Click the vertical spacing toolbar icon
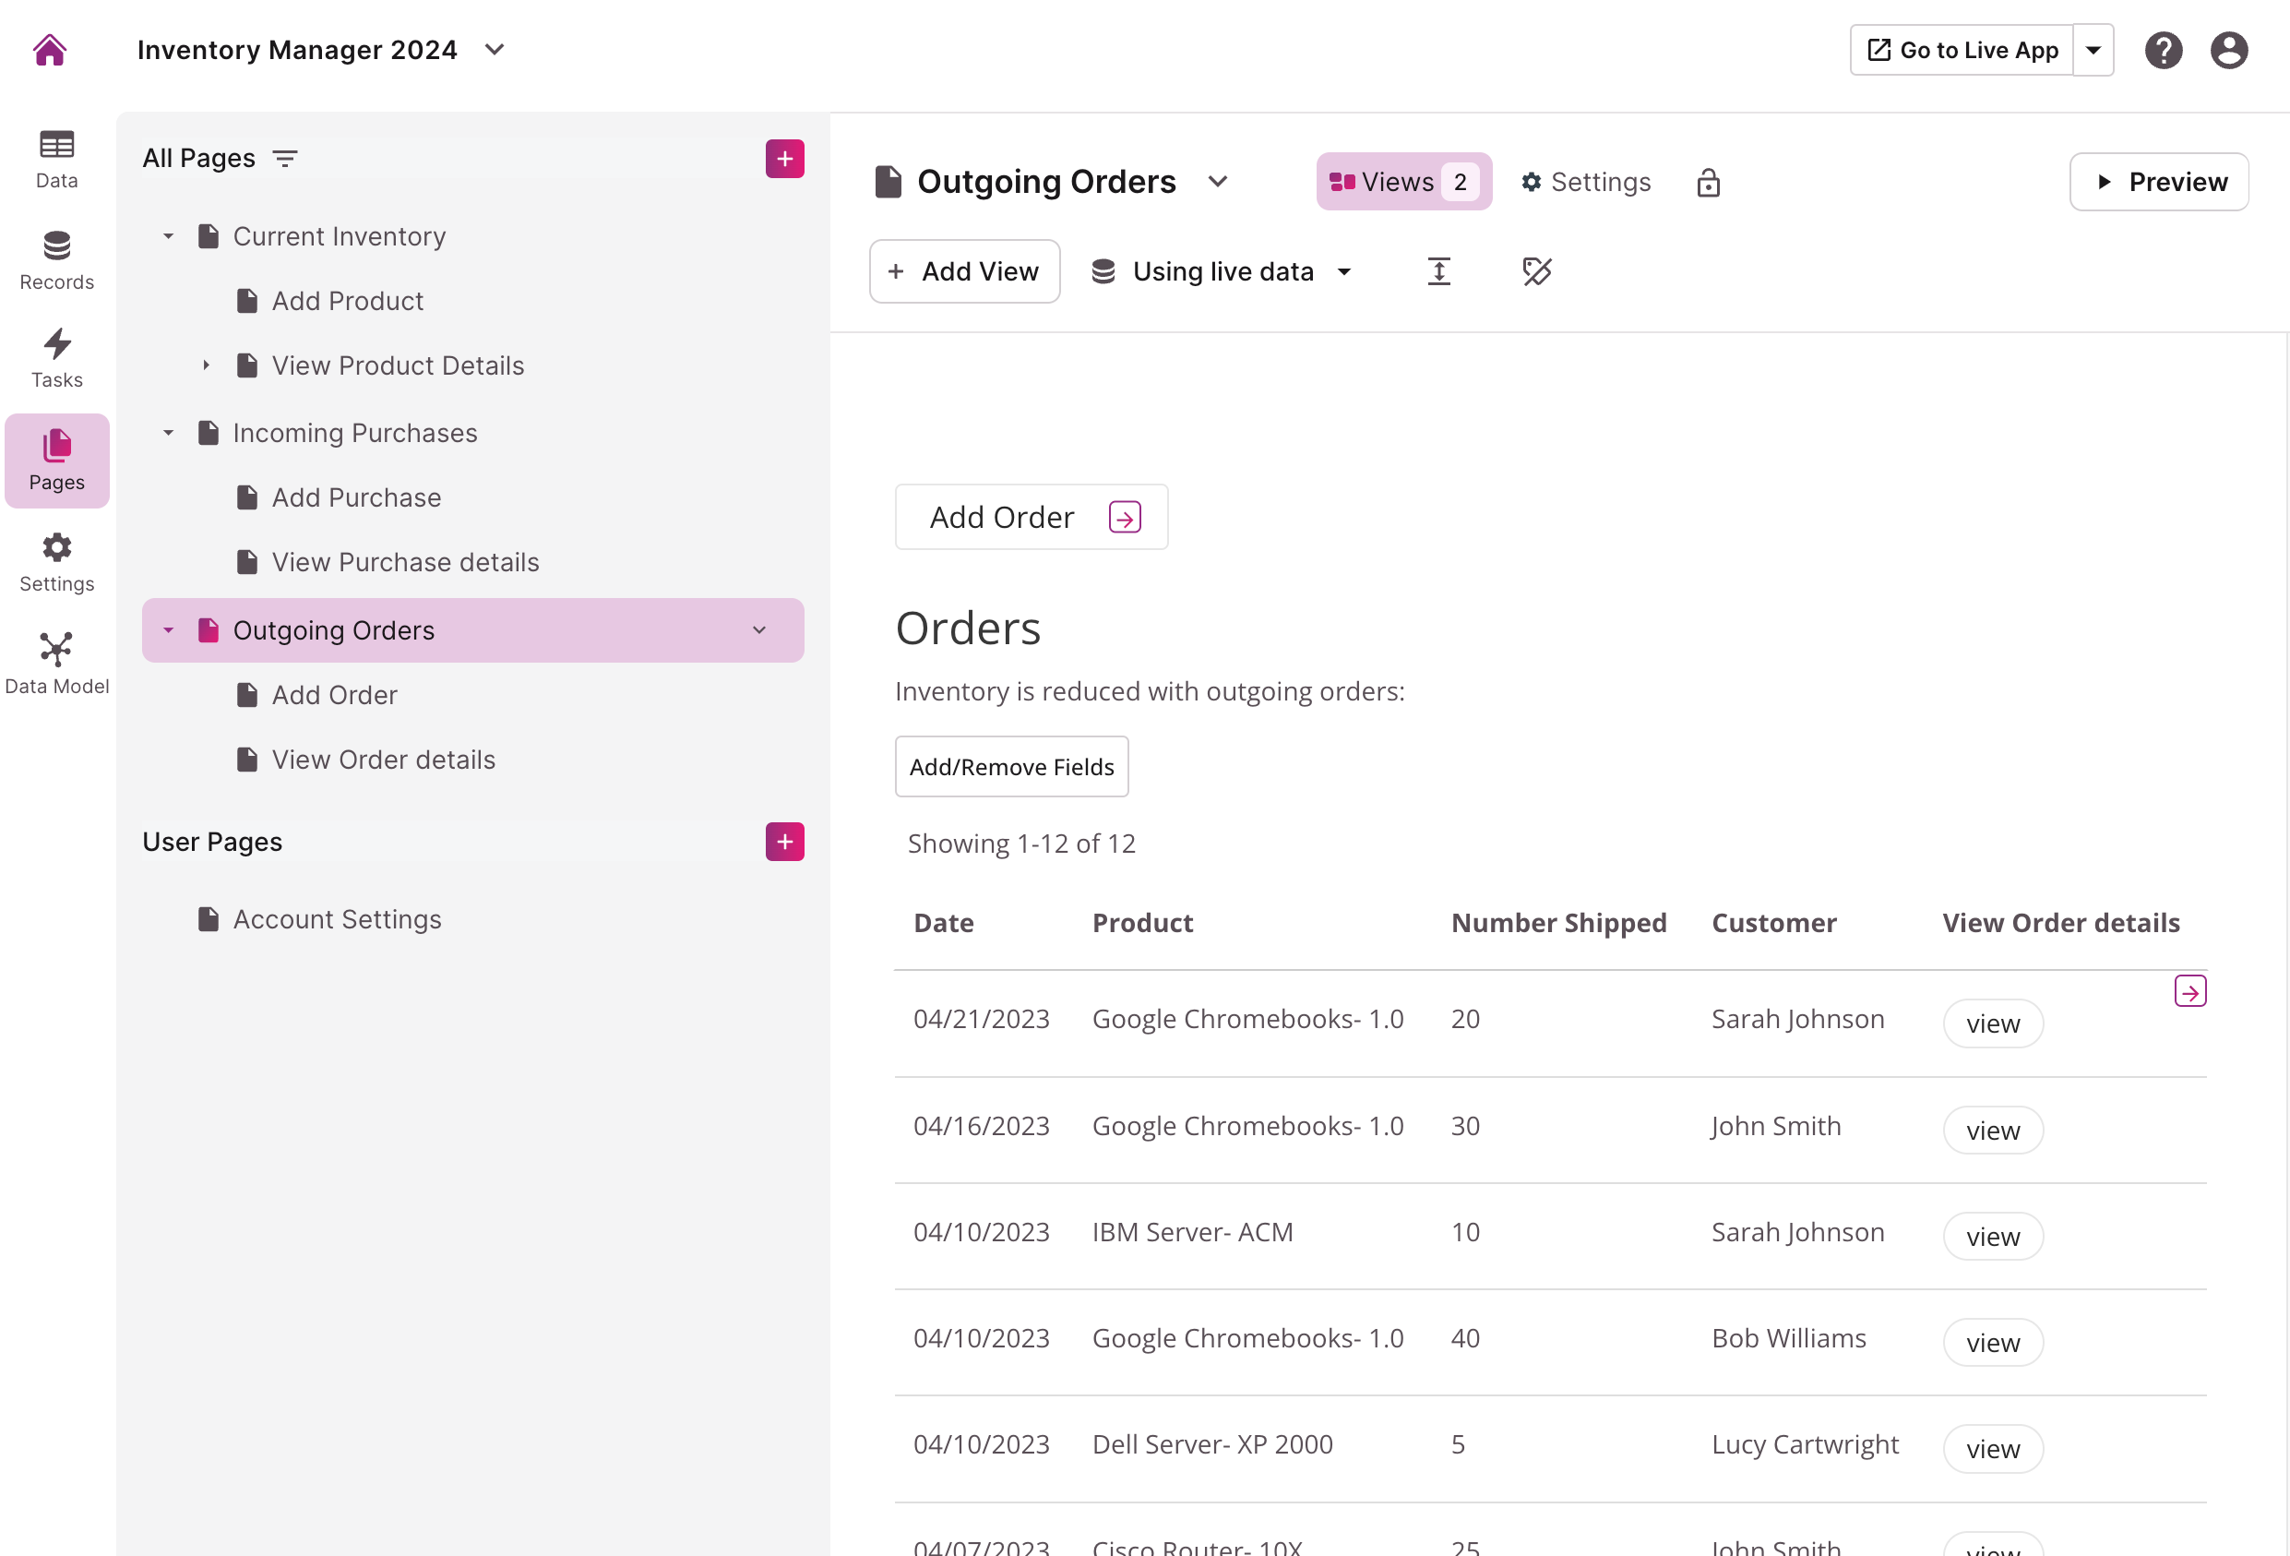 click(1438, 271)
